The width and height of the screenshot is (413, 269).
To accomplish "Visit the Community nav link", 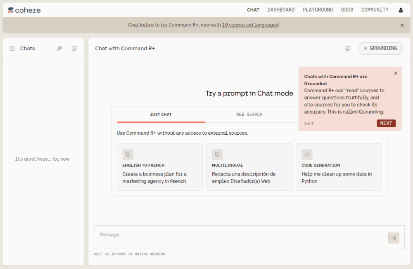I will click(375, 10).
